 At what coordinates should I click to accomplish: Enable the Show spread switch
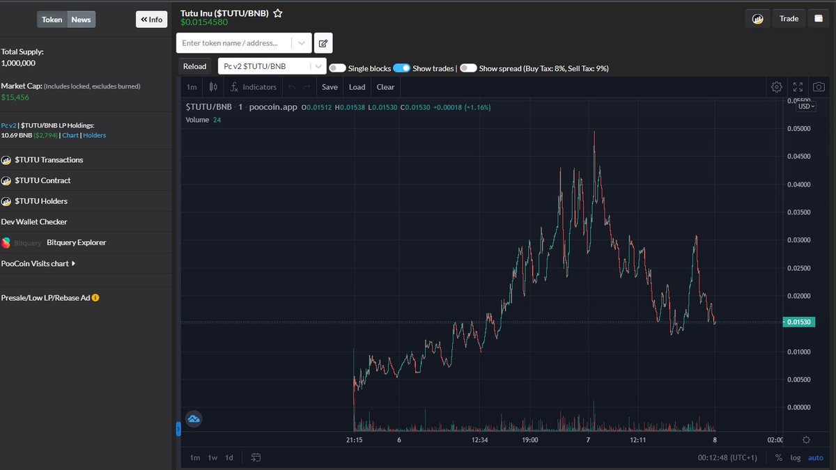468,68
